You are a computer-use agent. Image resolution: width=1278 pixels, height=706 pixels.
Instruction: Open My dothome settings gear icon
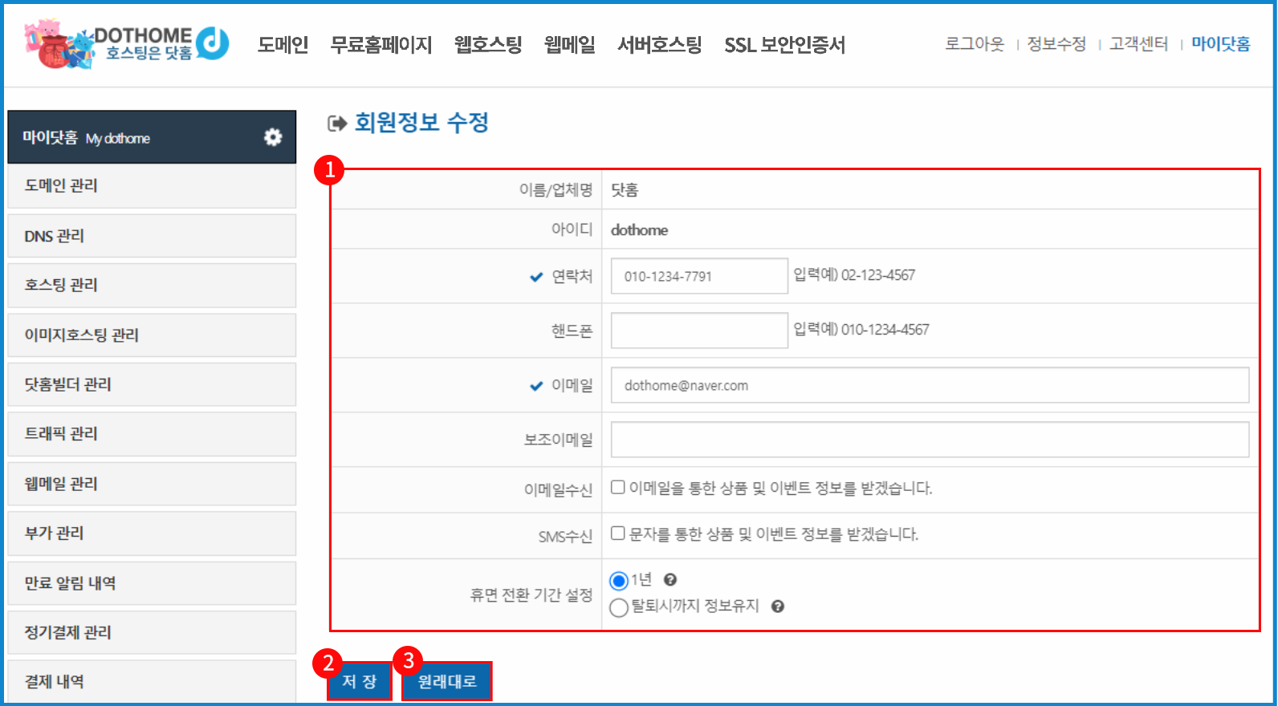pyautogui.click(x=273, y=137)
